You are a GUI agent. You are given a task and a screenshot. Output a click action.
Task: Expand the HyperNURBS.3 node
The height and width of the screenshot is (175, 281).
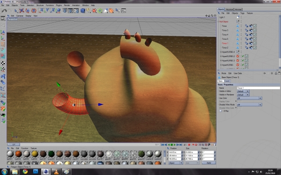coord(221,61)
